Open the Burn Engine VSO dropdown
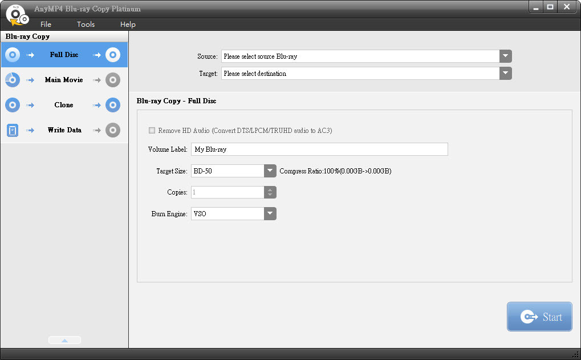The width and height of the screenshot is (581, 360). coord(270,214)
